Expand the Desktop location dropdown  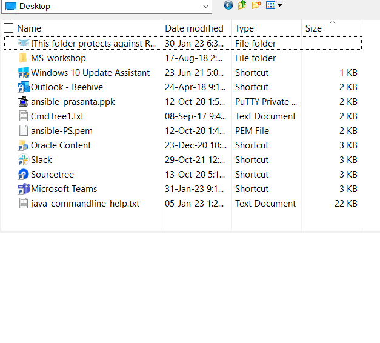click(205, 6)
